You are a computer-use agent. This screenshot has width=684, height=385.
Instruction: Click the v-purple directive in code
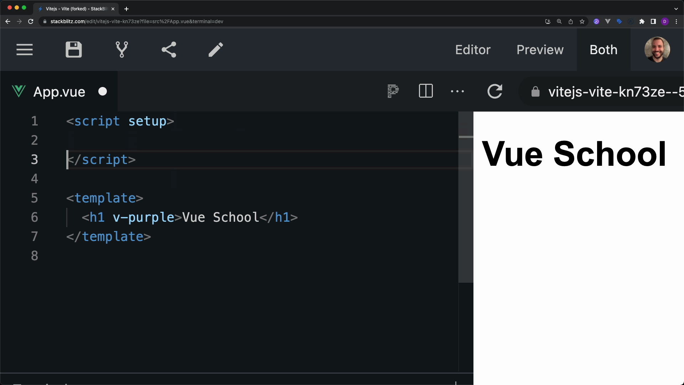[x=143, y=217]
